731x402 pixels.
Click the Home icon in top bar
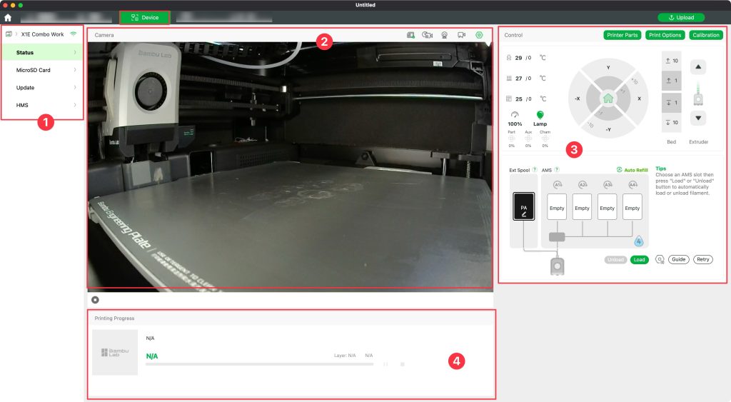[8, 17]
